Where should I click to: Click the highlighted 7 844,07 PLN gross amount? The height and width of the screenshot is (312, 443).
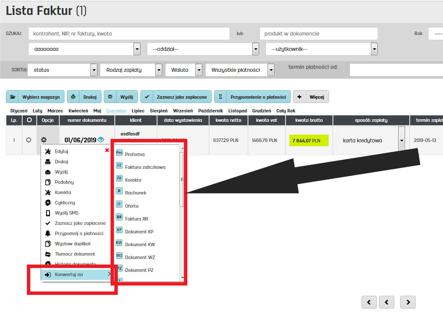[x=309, y=140]
